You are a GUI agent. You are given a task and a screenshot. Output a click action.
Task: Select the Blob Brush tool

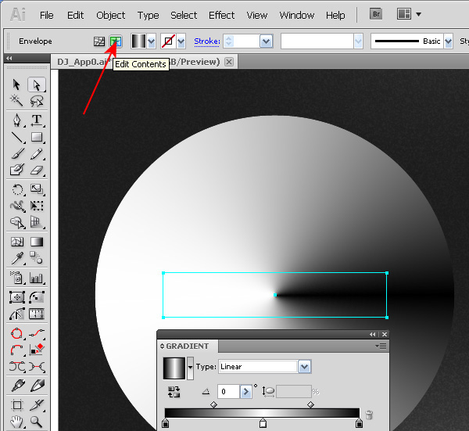pos(17,170)
